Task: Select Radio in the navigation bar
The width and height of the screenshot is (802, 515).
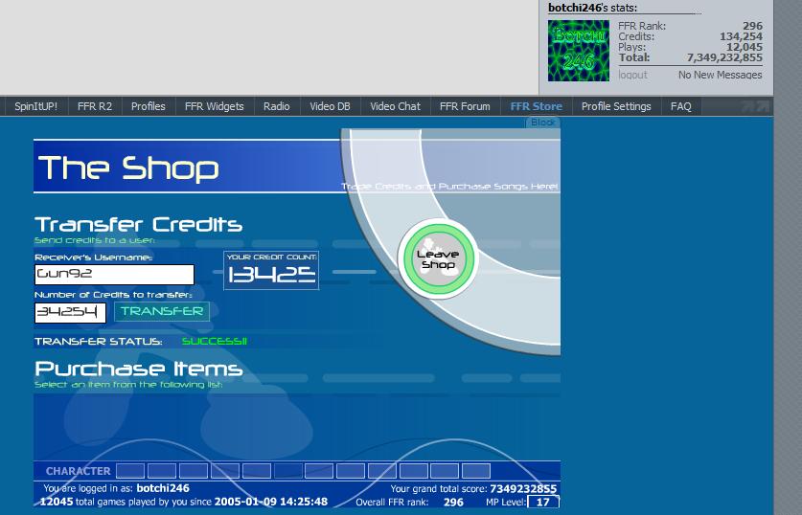Action: [x=277, y=106]
